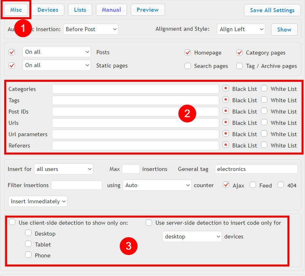Open the Before Post insertion dropdown

click(91, 29)
